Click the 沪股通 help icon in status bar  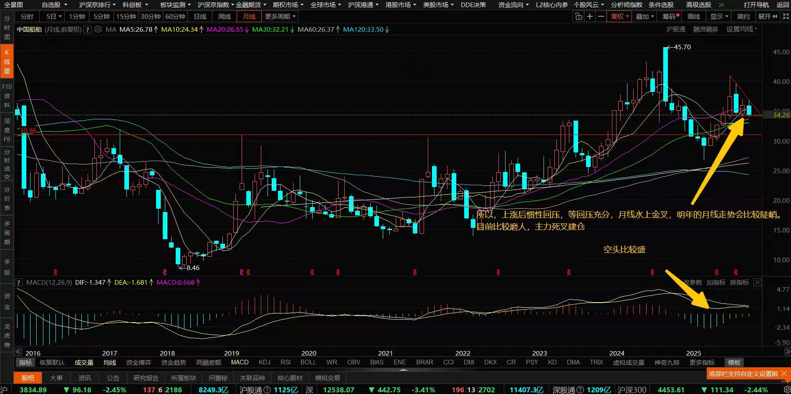[x=267, y=390]
